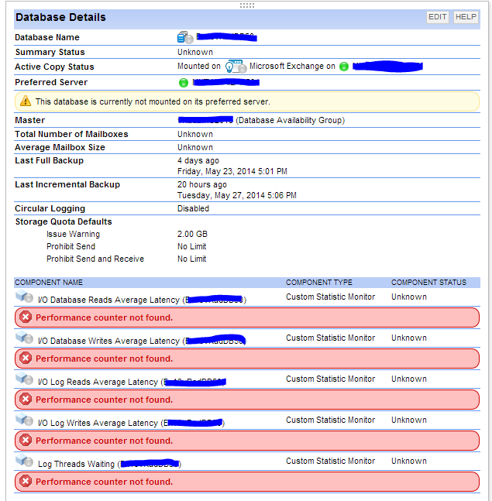Click the Microsoft Exchange application icon
492x501 pixels.
[x=236, y=67]
